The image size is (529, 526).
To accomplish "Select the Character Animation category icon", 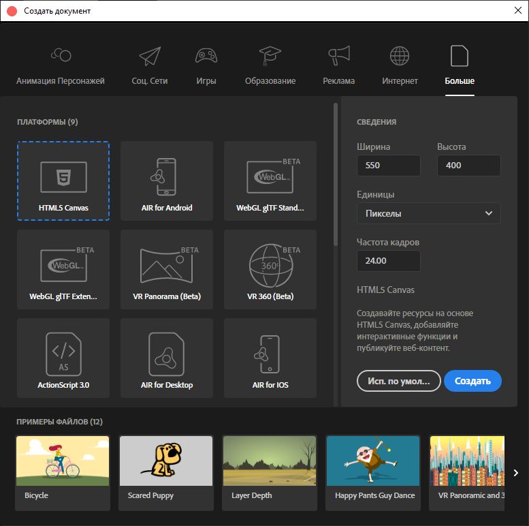I will (x=61, y=55).
